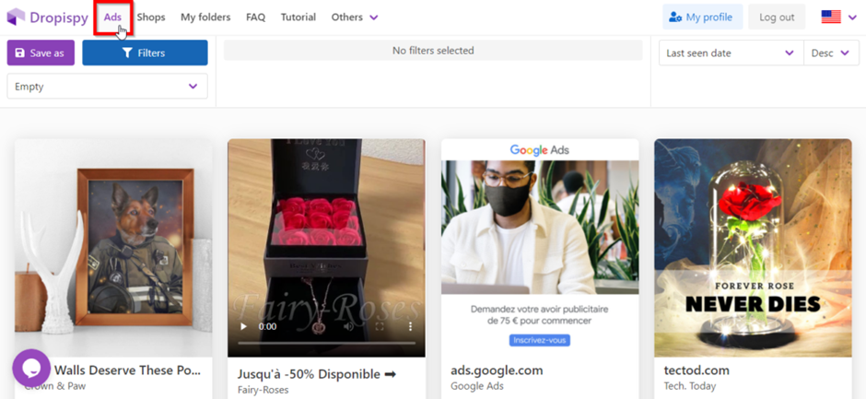This screenshot has width=866, height=399.
Task: Open the Google Ads image thumbnail
Action: [x=540, y=248]
